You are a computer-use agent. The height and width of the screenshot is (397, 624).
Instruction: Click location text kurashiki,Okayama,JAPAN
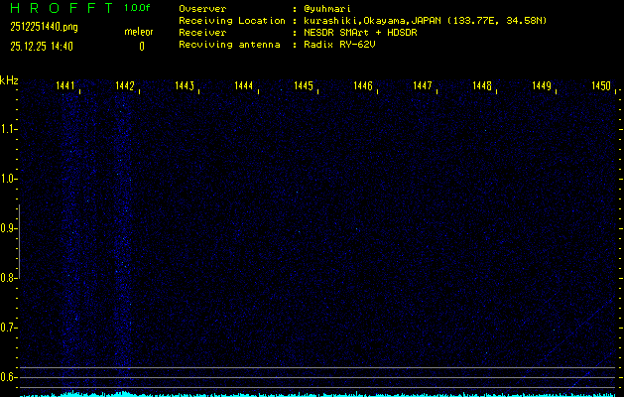372,21
